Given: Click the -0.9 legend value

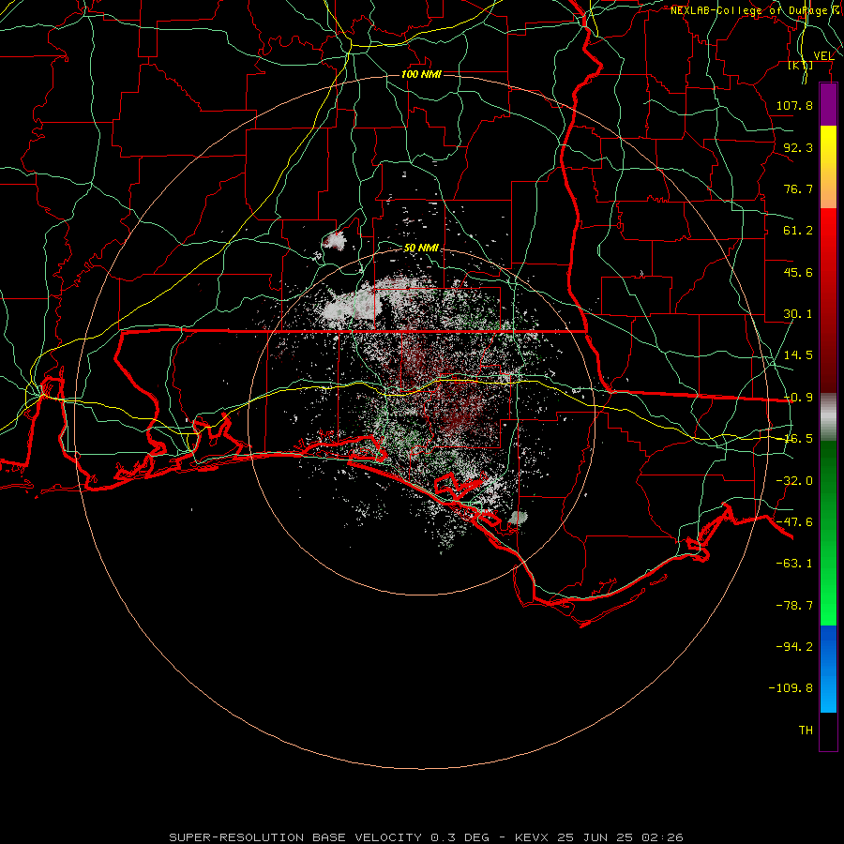Looking at the screenshot, I should coord(798,398).
